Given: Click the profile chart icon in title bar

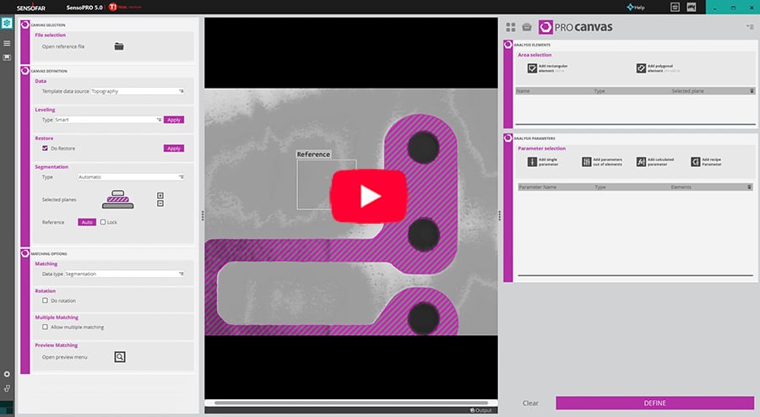Looking at the screenshot, I should (692, 7).
